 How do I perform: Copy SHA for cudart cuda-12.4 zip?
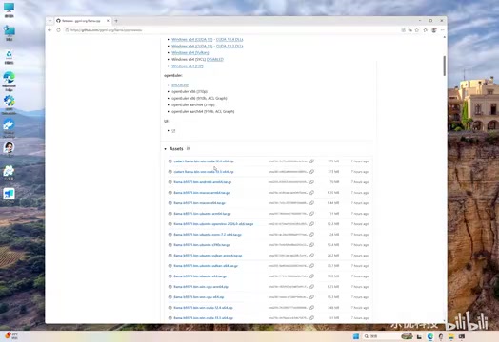click(x=312, y=161)
